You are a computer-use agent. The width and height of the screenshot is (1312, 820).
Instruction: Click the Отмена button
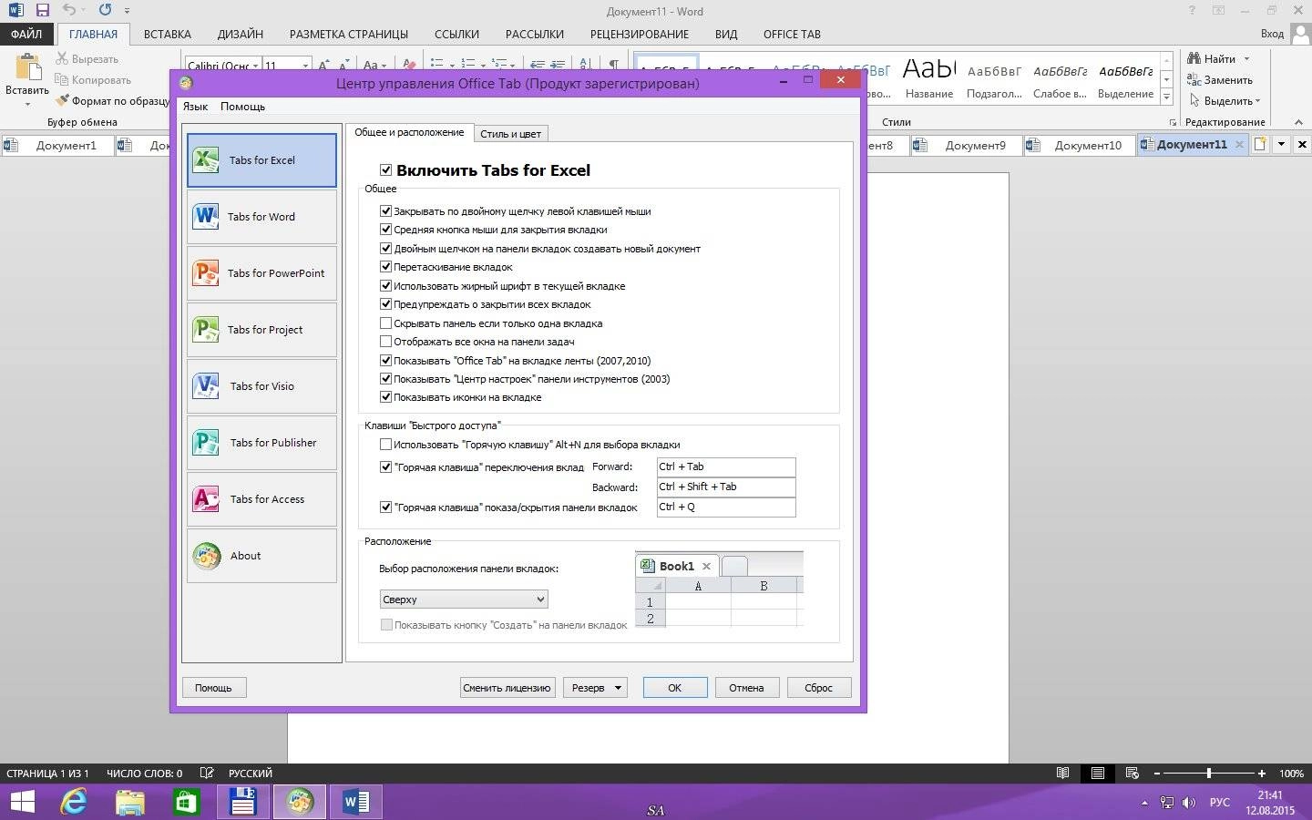[x=746, y=688]
